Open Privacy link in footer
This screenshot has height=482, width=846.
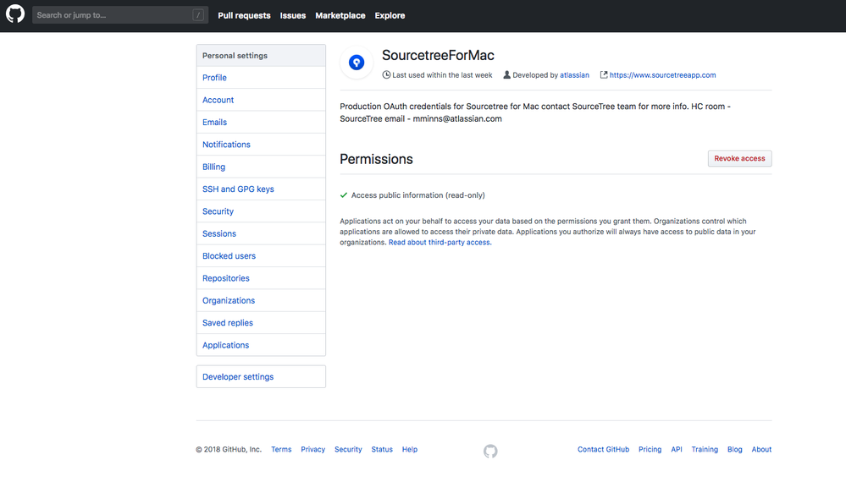(x=313, y=449)
